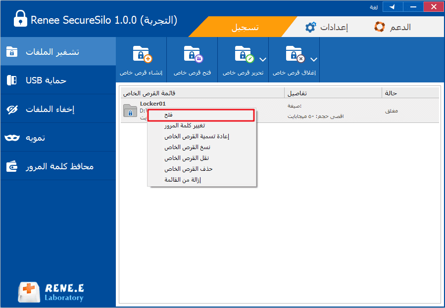Click the حماية USB sidebar label
Viewport: 445px width, 308px height.
(x=46, y=80)
